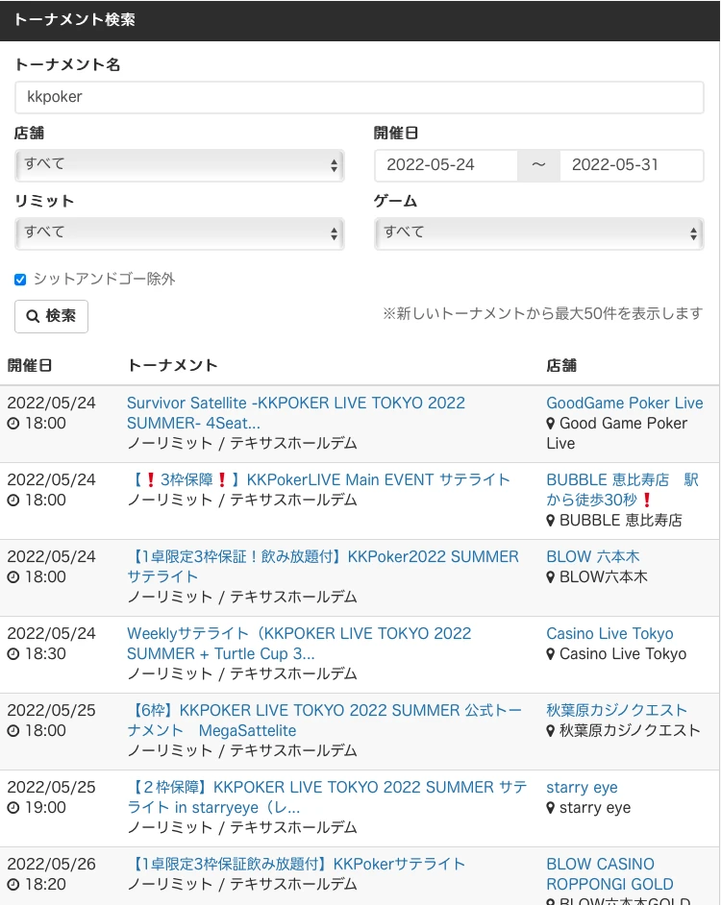Click clock icon next to 18:30
Viewport: 721px width, 905px height.
(13, 654)
